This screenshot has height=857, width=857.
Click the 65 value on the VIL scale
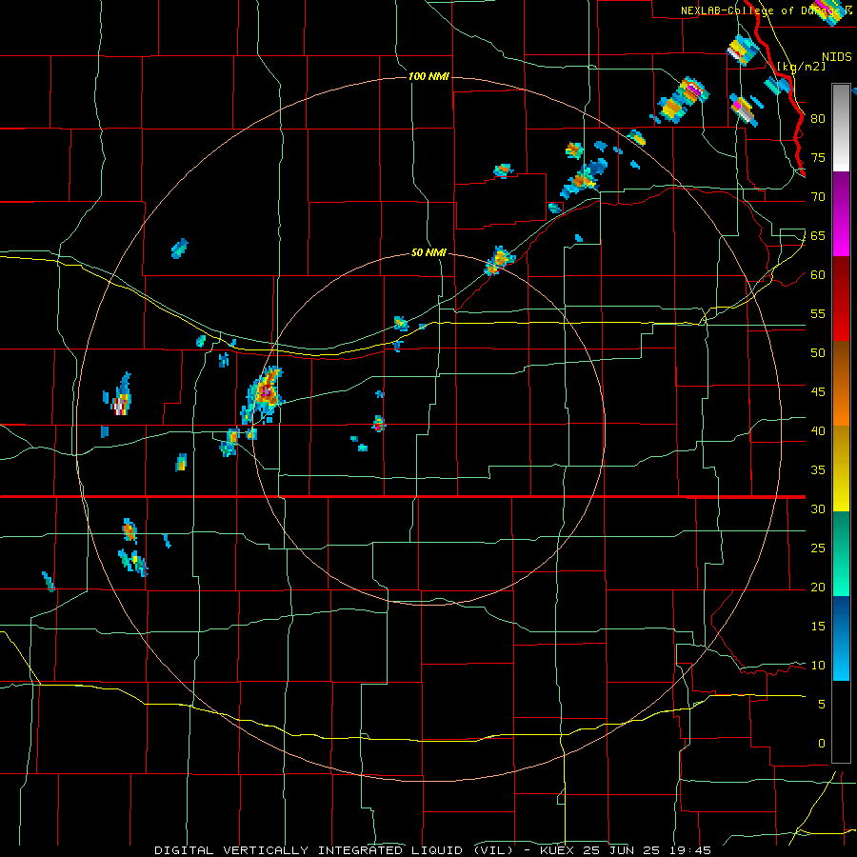(x=818, y=236)
